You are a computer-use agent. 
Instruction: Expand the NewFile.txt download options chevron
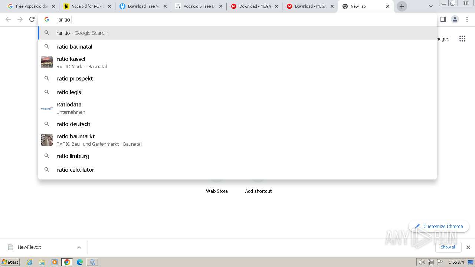pyautogui.click(x=79, y=247)
